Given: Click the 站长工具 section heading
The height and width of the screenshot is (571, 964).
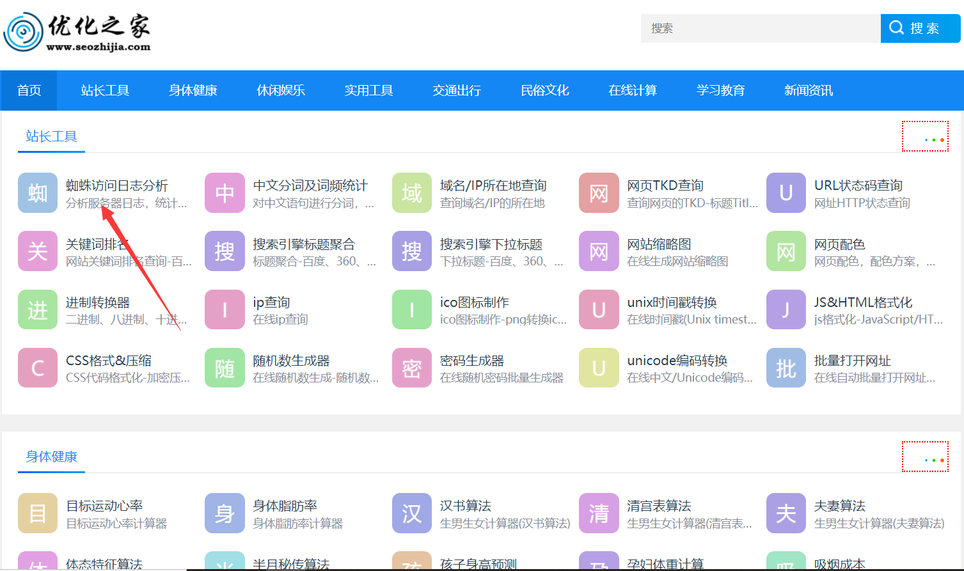Looking at the screenshot, I should (x=51, y=136).
